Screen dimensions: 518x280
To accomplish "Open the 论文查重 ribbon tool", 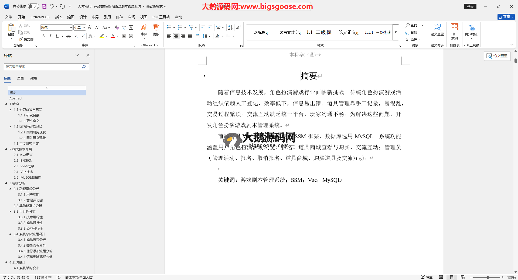I will pyautogui.click(x=437, y=30).
